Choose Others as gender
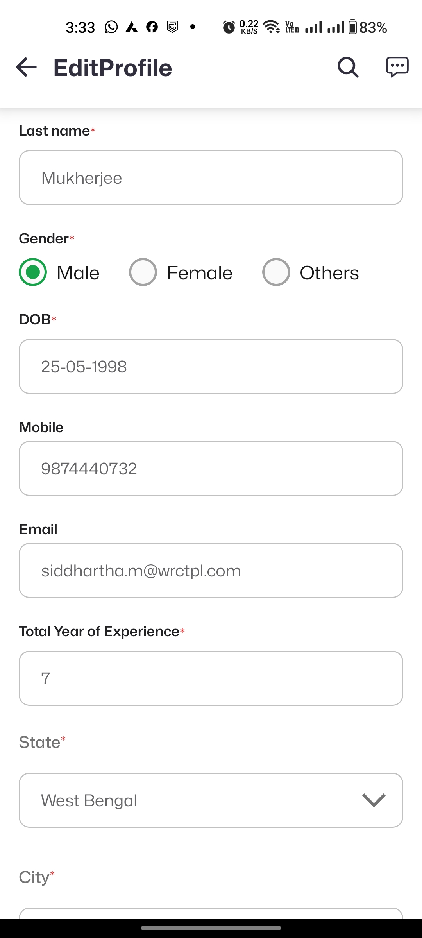This screenshot has height=938, width=422. (276, 272)
